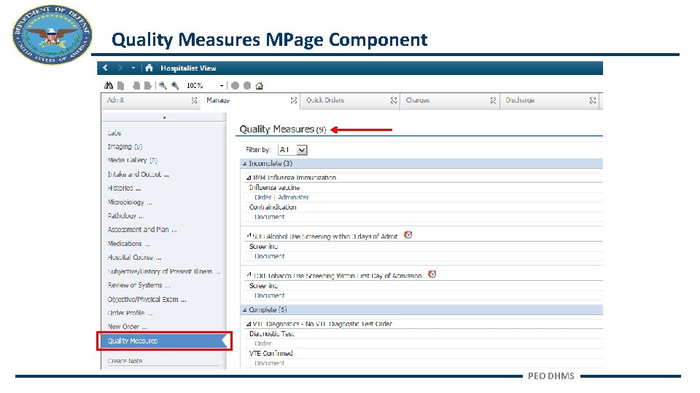Open Media Gallery (0) in the sidebar
This screenshot has width=700, height=393.
pos(133,160)
